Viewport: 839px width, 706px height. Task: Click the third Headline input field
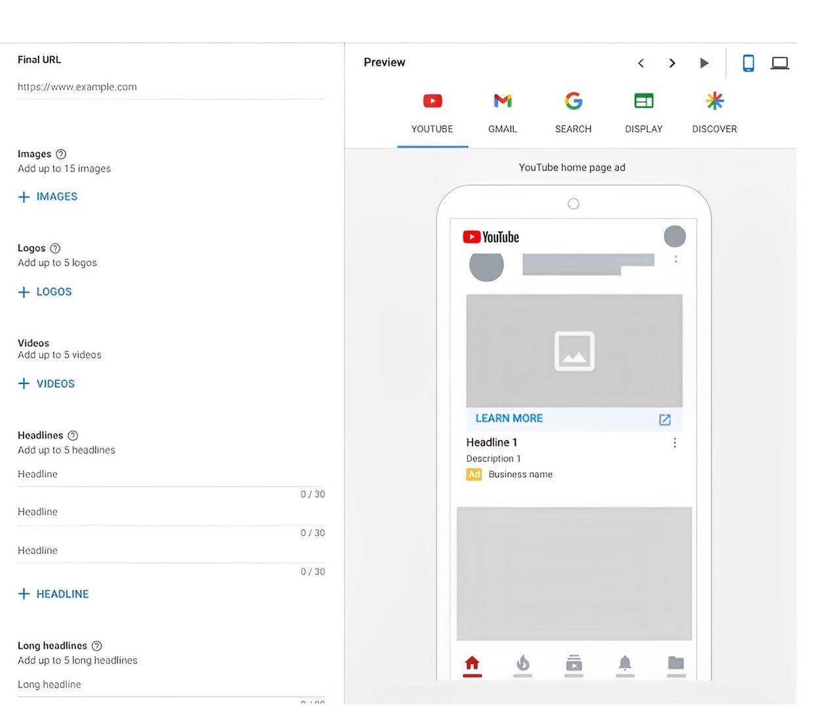pos(171,551)
